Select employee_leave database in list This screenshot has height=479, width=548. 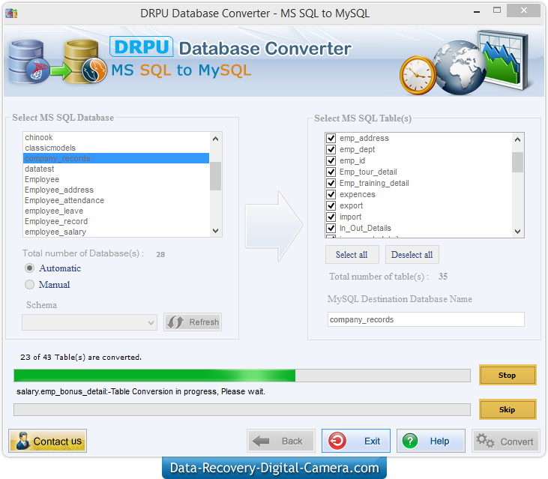[x=116, y=211]
